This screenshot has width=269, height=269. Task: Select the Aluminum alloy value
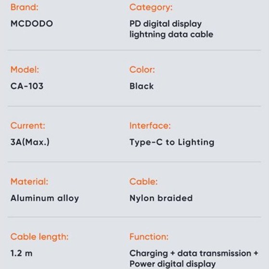[x=45, y=198]
